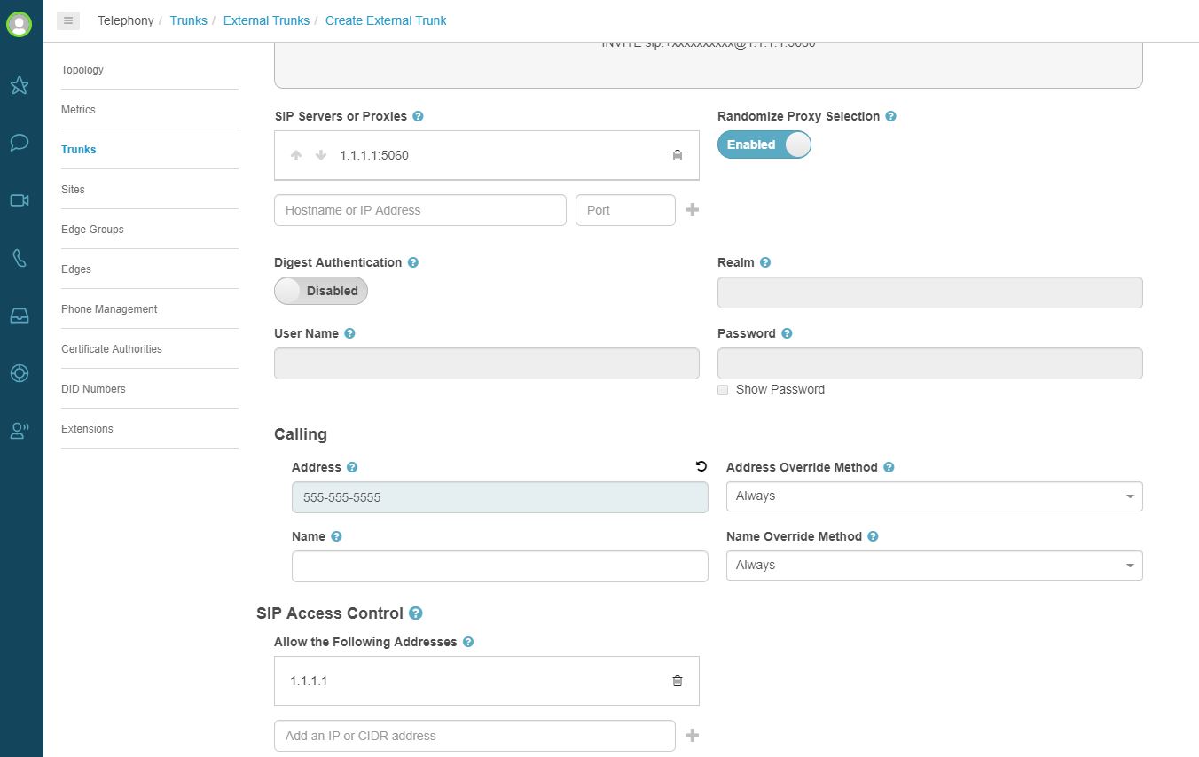This screenshot has width=1199, height=757.
Task: Click the Add an IP or CIDR field
Action: [x=474, y=736]
